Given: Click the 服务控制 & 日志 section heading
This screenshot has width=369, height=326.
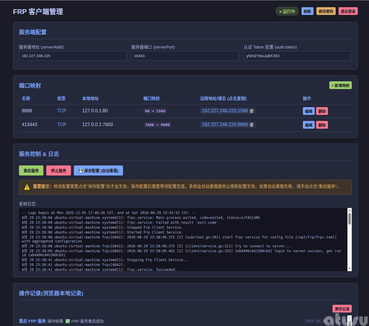Looking at the screenshot, I should coord(39,154).
